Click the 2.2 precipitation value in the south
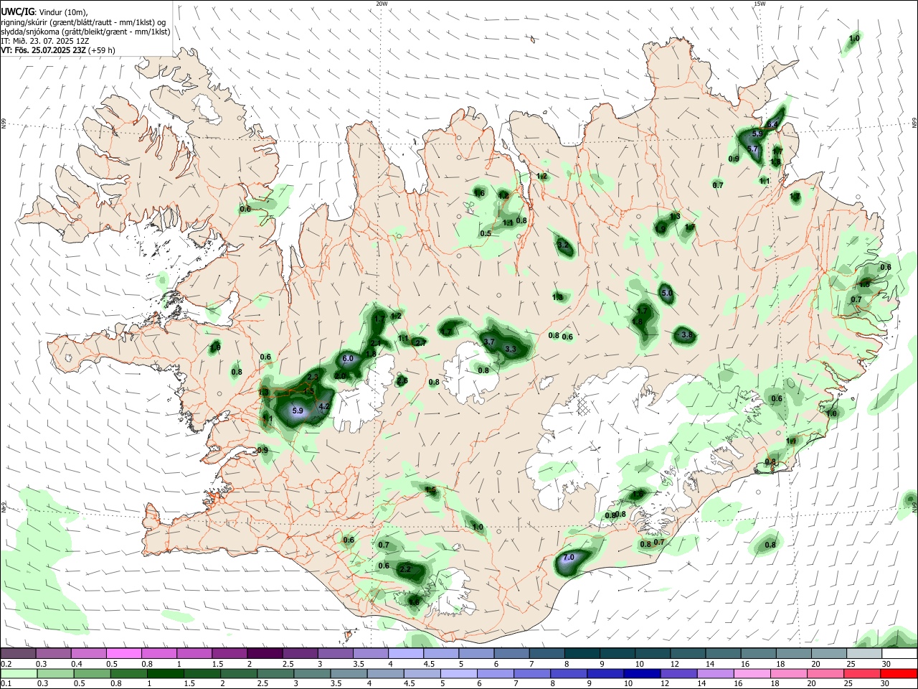This screenshot has height=689, width=918. click(x=404, y=569)
